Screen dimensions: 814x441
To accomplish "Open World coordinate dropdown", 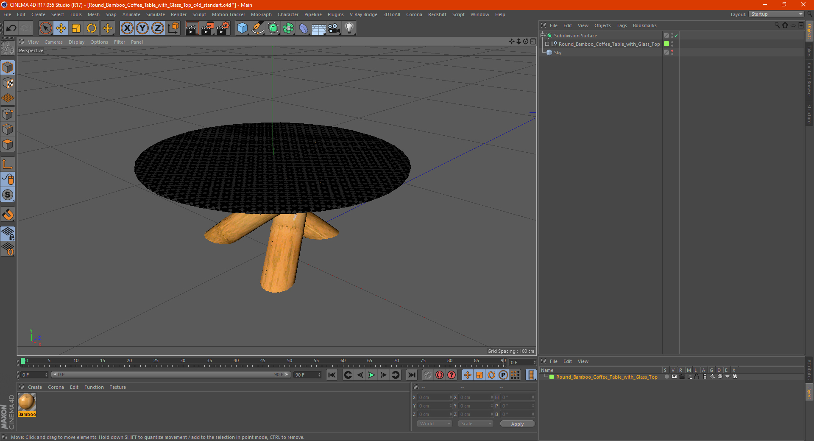I will (435, 424).
